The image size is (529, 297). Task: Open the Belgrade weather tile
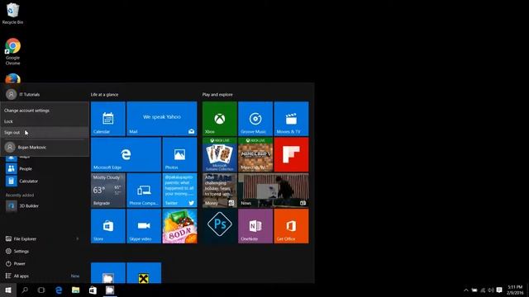tap(108, 191)
